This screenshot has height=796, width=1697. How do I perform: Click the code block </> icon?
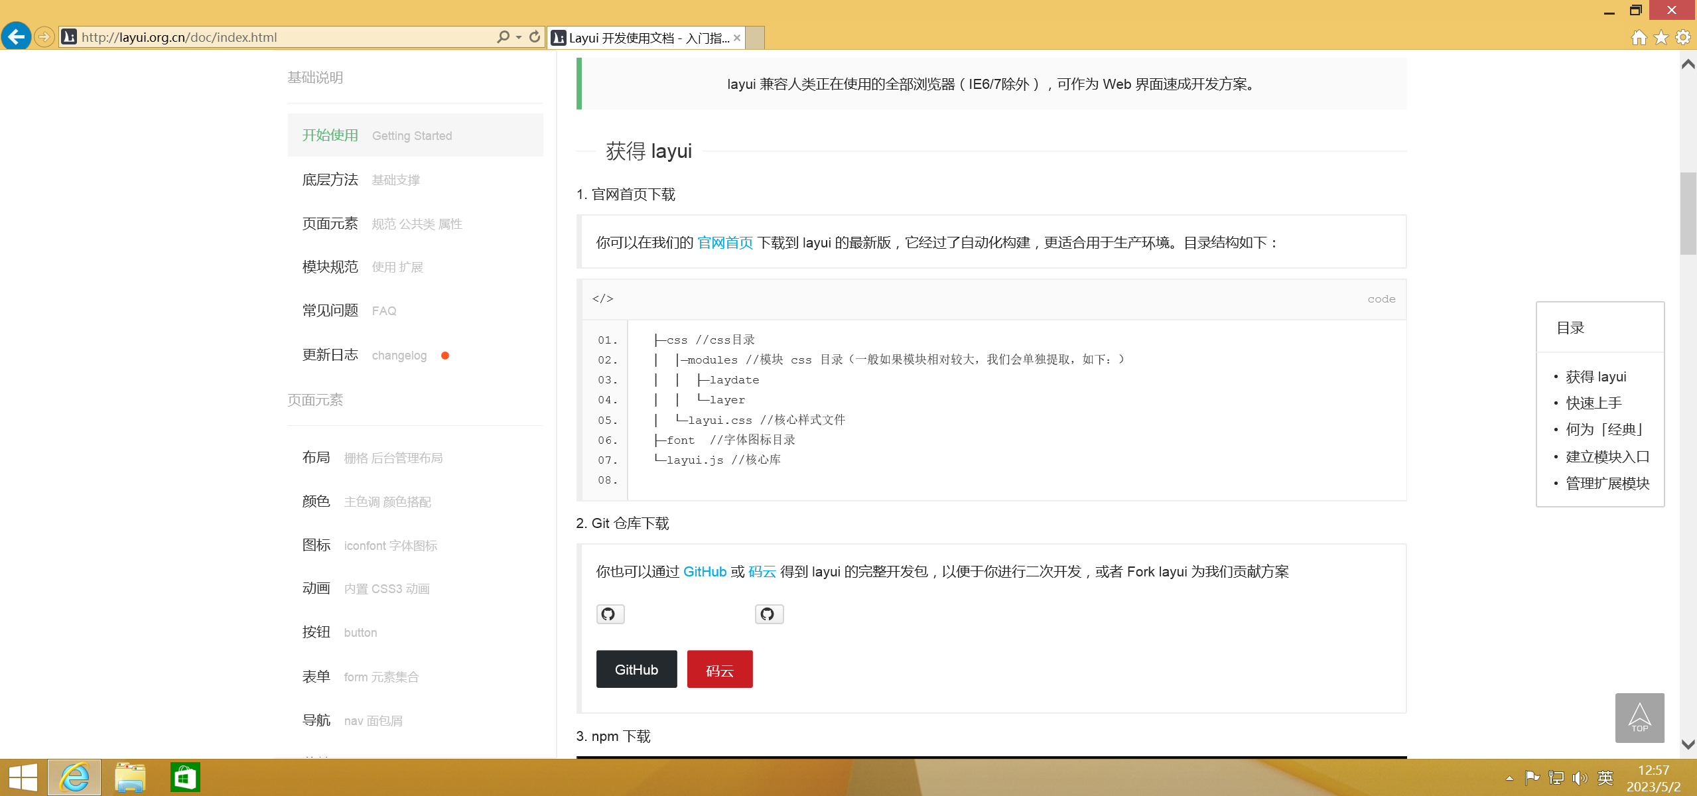click(602, 298)
